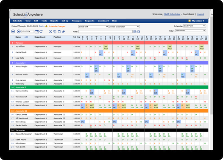Select the eraser tool icon
Image resolution: width=223 pixels, height=160 pixels.
pyautogui.click(x=64, y=31)
